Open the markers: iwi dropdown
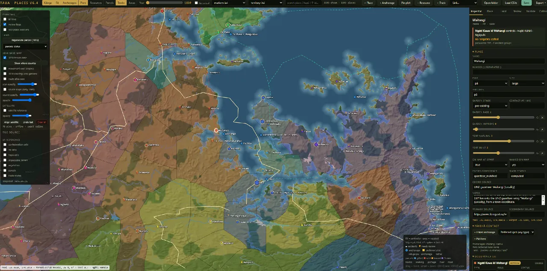547x271 pixels. 229,3
